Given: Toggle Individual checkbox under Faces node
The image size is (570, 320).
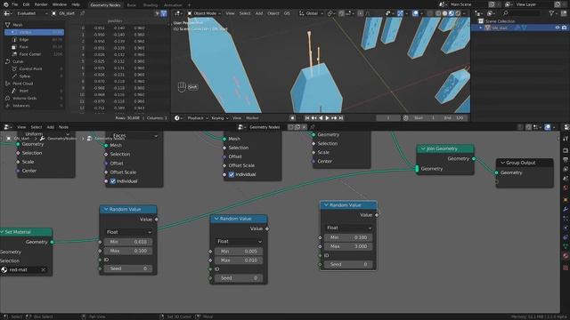Looking at the screenshot, I should tap(113, 181).
